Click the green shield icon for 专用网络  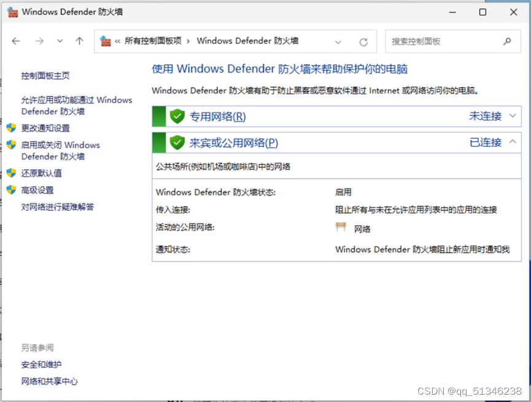coord(177,117)
